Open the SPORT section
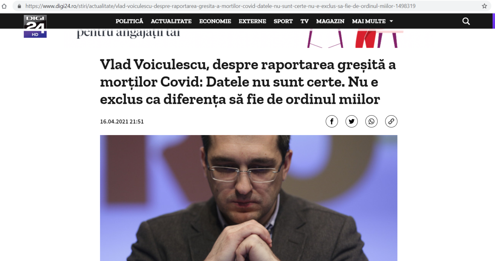The image size is (495, 261). (x=283, y=21)
